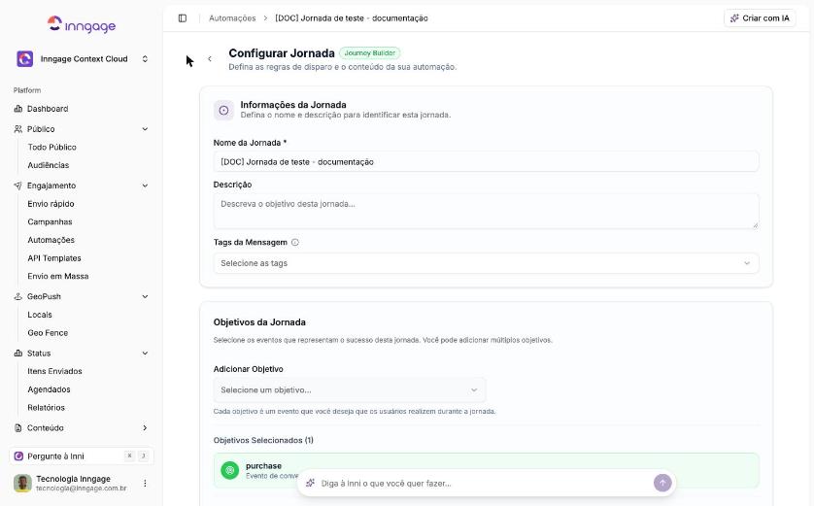Click the sparkle icon on Criar com IA
Screen dimensions: 814x506
[x=734, y=18]
